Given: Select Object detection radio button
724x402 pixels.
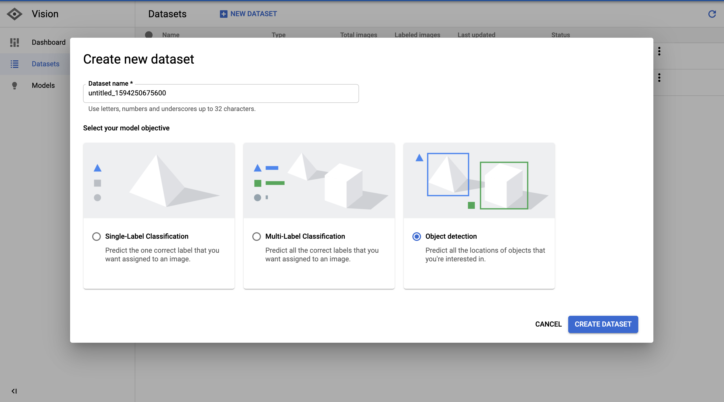Looking at the screenshot, I should [x=416, y=237].
